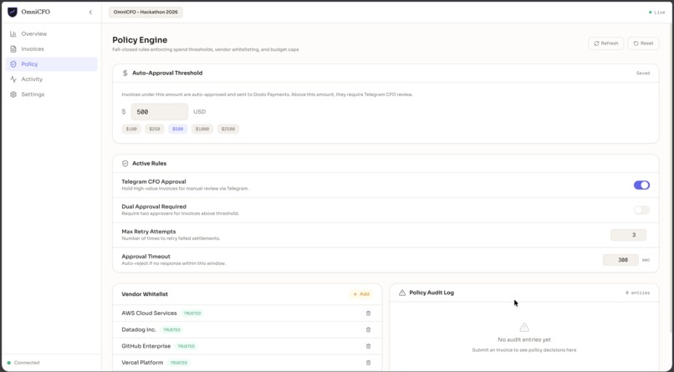Image resolution: width=674 pixels, height=372 pixels.
Task: Open the Activity page in the sidebar
Action: [52, 79]
